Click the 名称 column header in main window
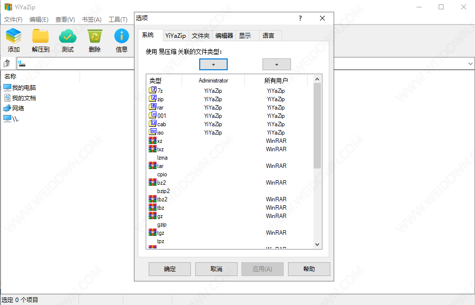Image resolution: width=475 pixels, height=305 pixels. (41, 77)
